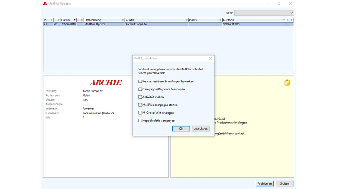Check MailPlus campagne starten
This screenshot has width=337, height=189.
(140, 105)
